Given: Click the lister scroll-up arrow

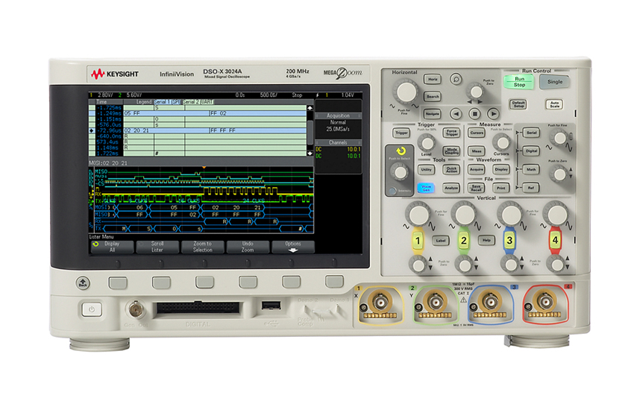Looking at the screenshot, I should [x=310, y=108].
